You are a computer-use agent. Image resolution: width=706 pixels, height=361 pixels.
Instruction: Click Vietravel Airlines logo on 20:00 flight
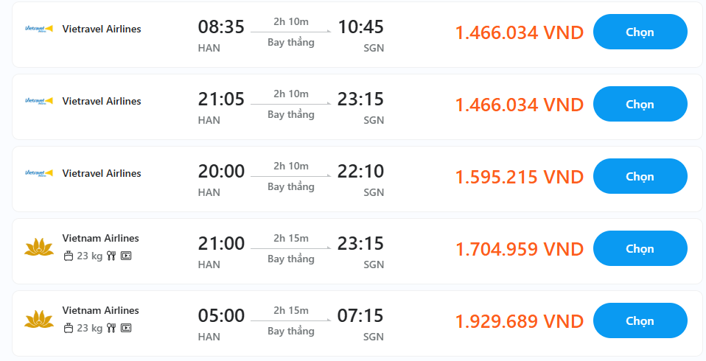click(39, 173)
